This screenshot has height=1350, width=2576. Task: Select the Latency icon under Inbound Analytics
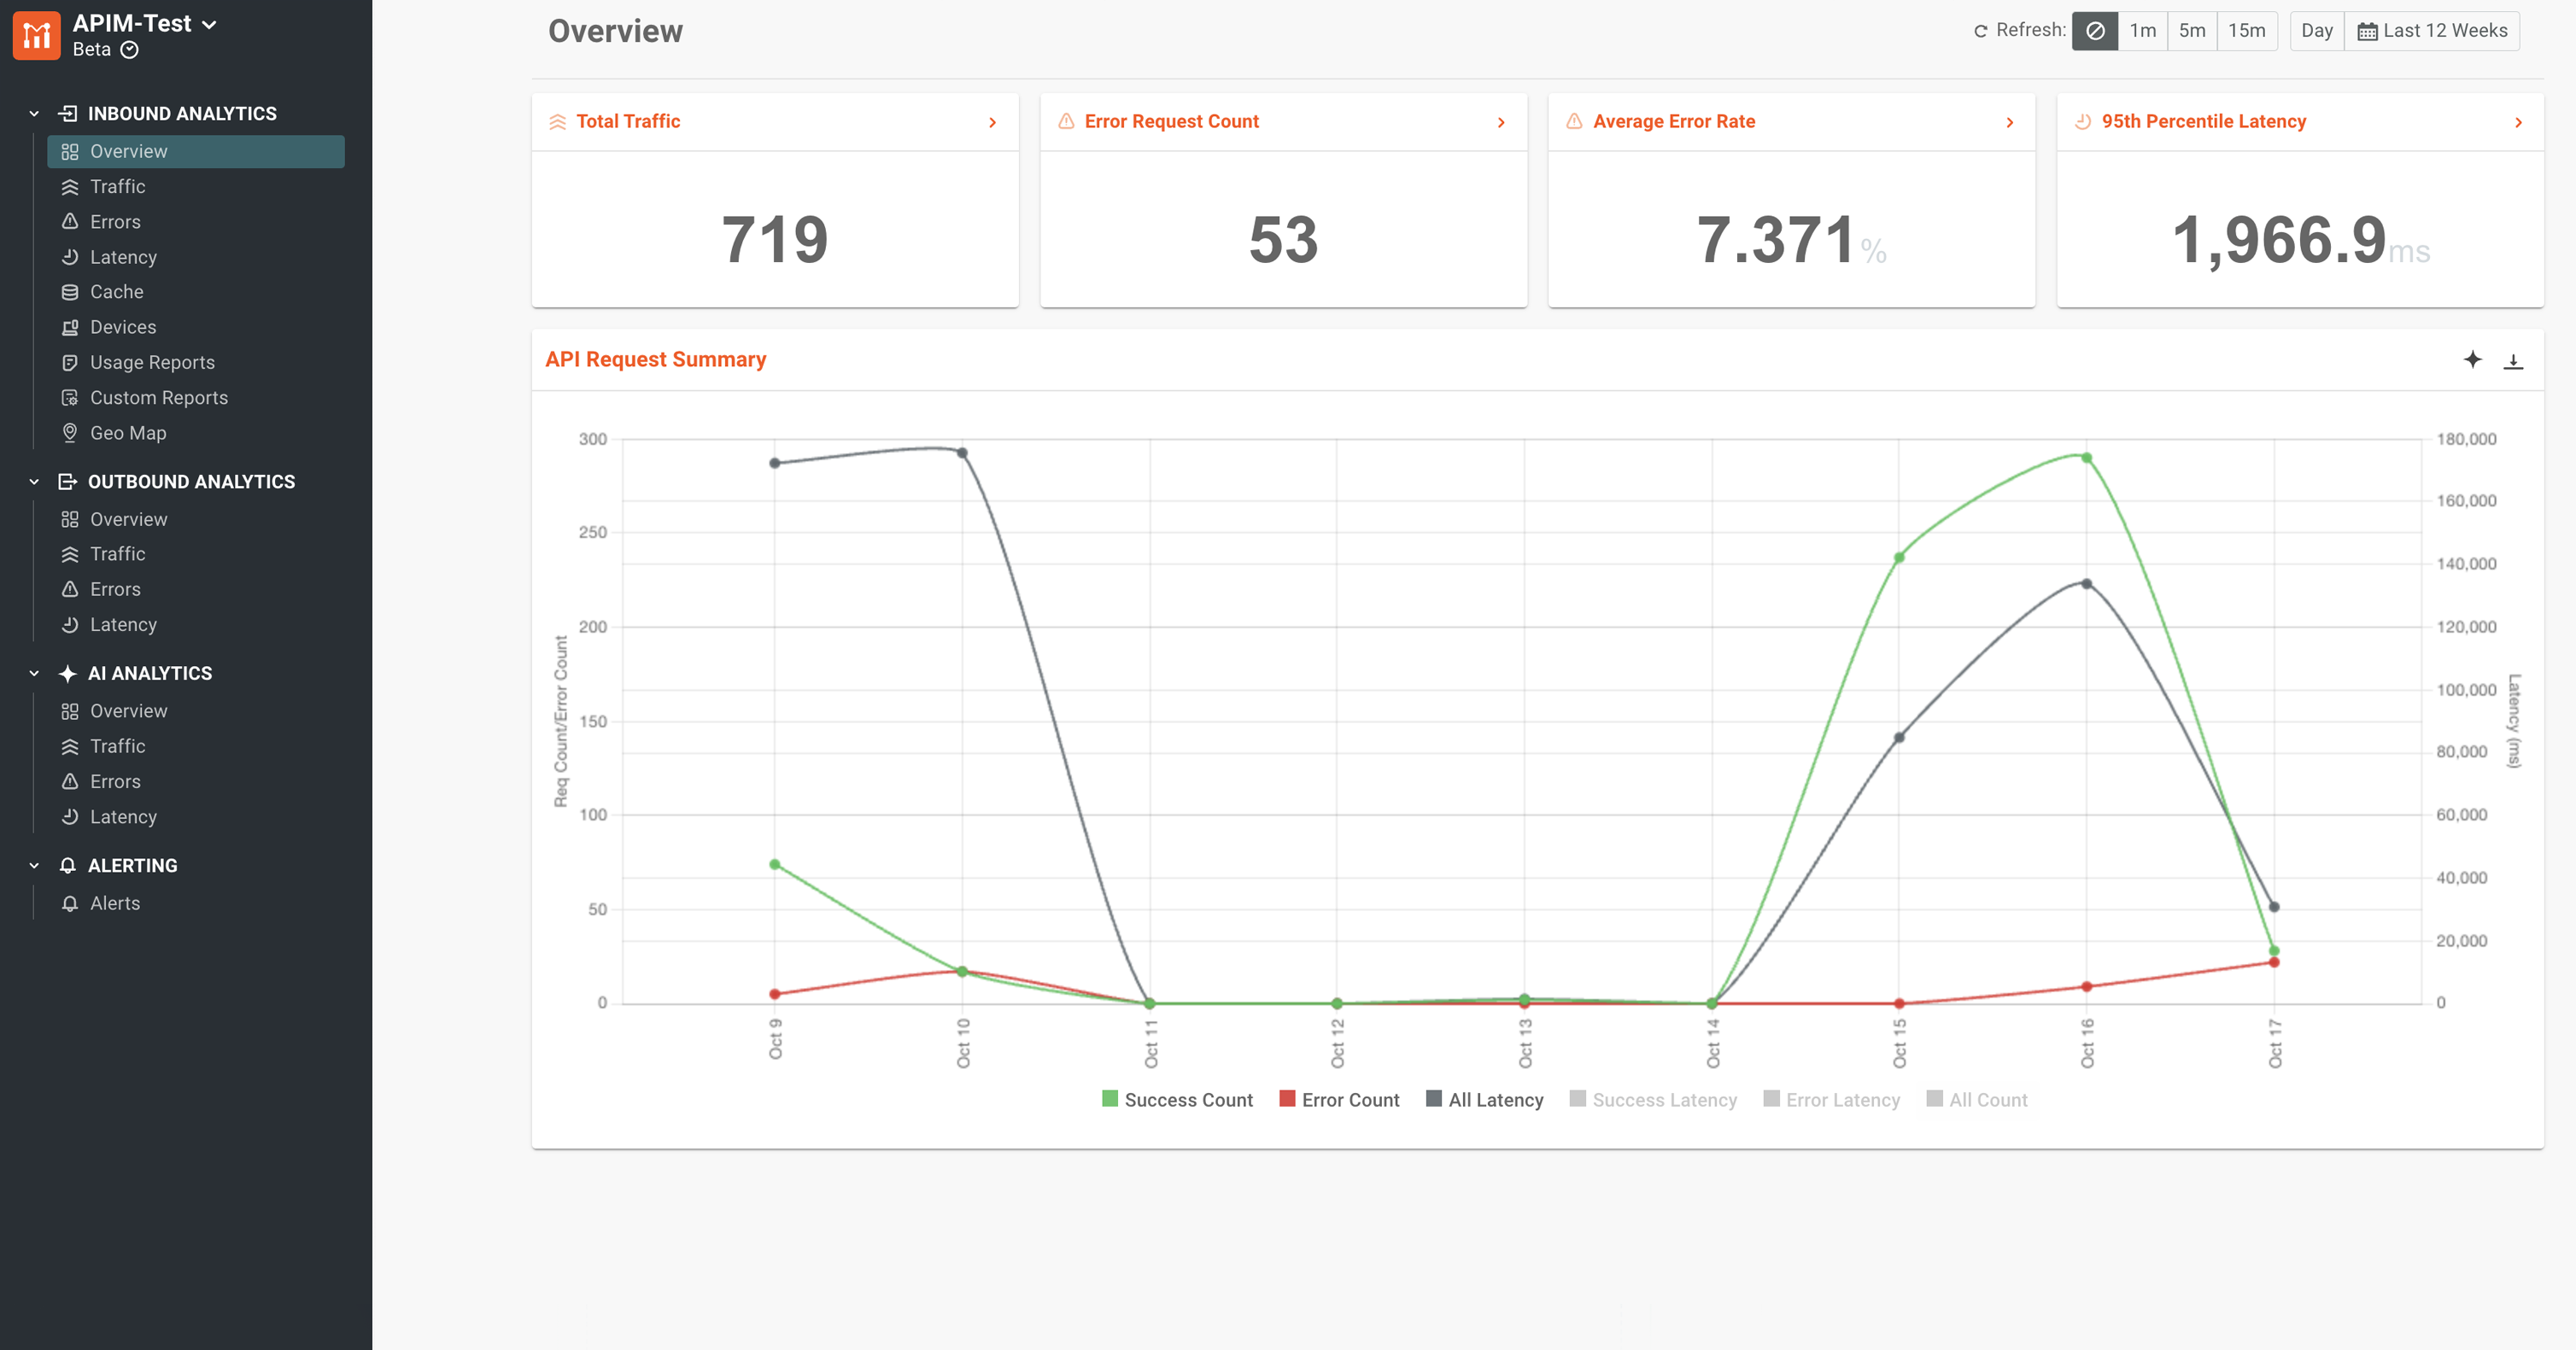(70, 257)
